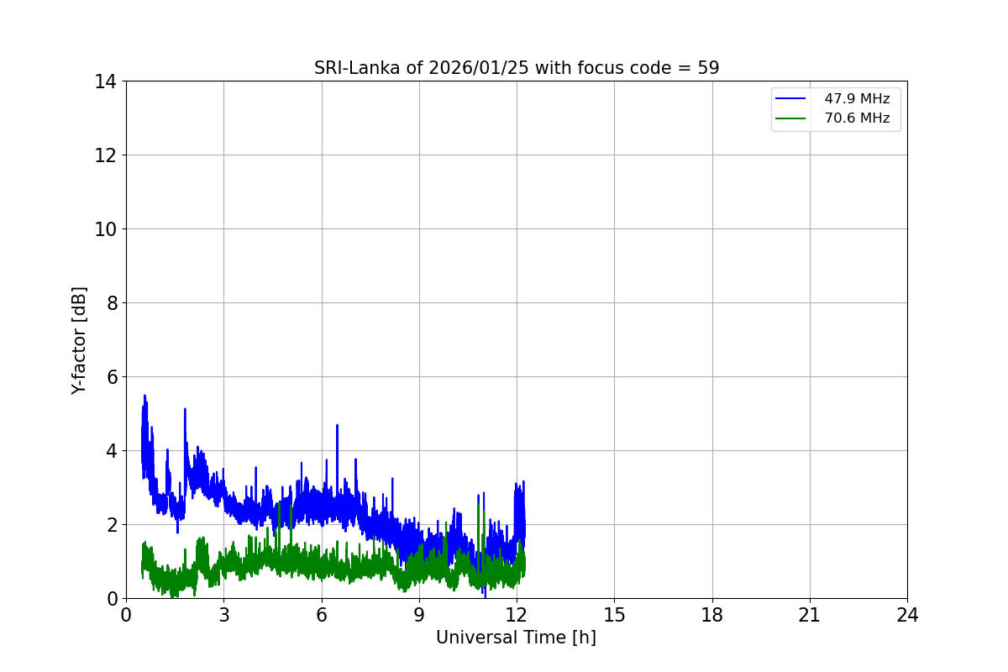Click y-axis tick label 4

tap(111, 451)
